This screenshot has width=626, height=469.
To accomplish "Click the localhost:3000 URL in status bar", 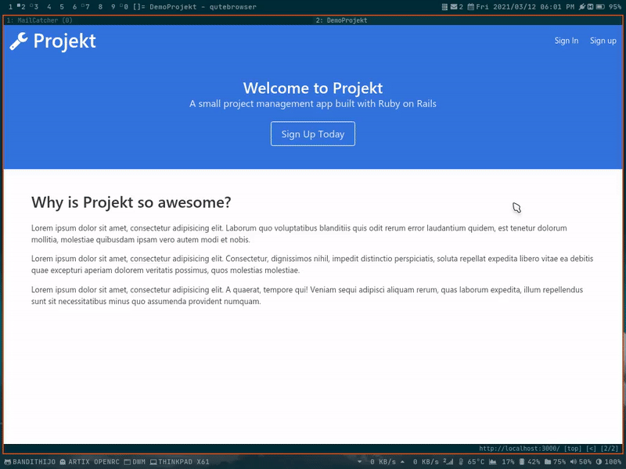I will (519, 449).
